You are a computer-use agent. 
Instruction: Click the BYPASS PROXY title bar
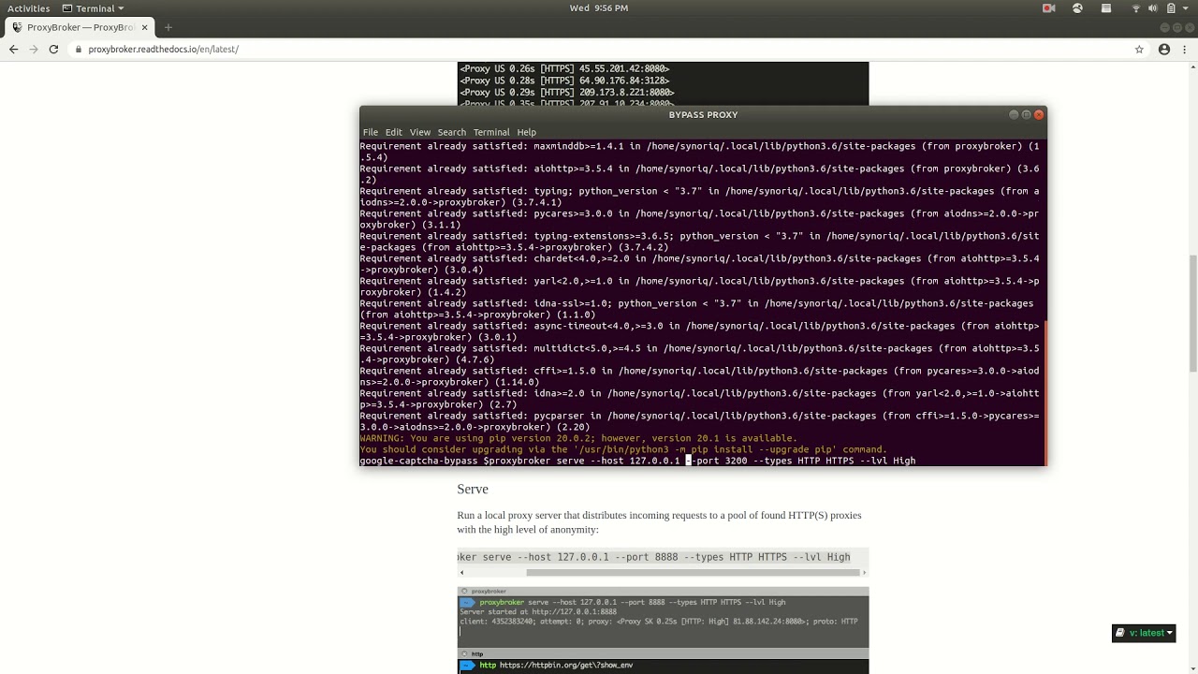(x=703, y=114)
